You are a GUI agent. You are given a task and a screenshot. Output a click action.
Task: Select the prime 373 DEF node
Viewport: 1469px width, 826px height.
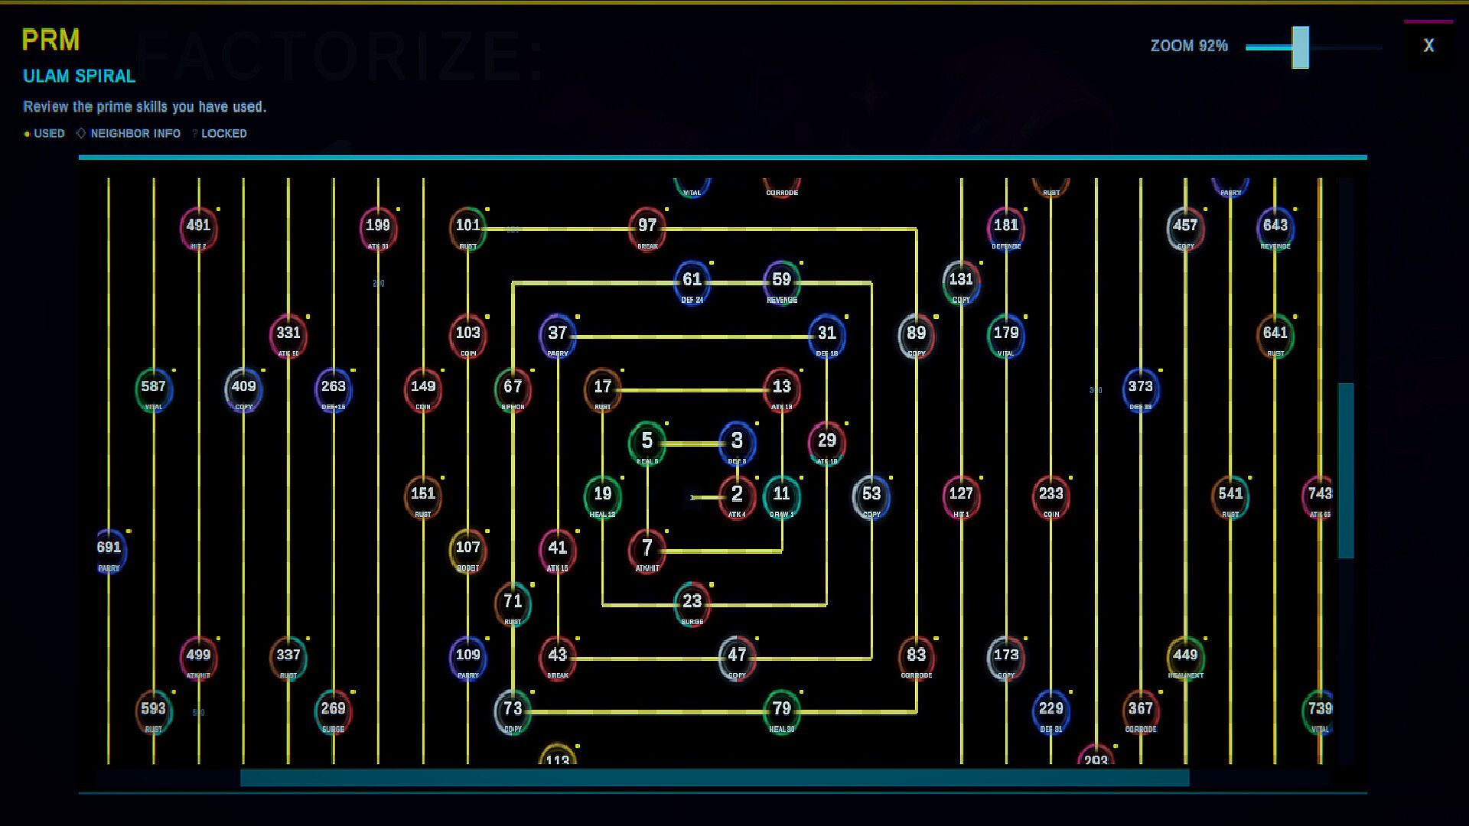coord(1140,389)
